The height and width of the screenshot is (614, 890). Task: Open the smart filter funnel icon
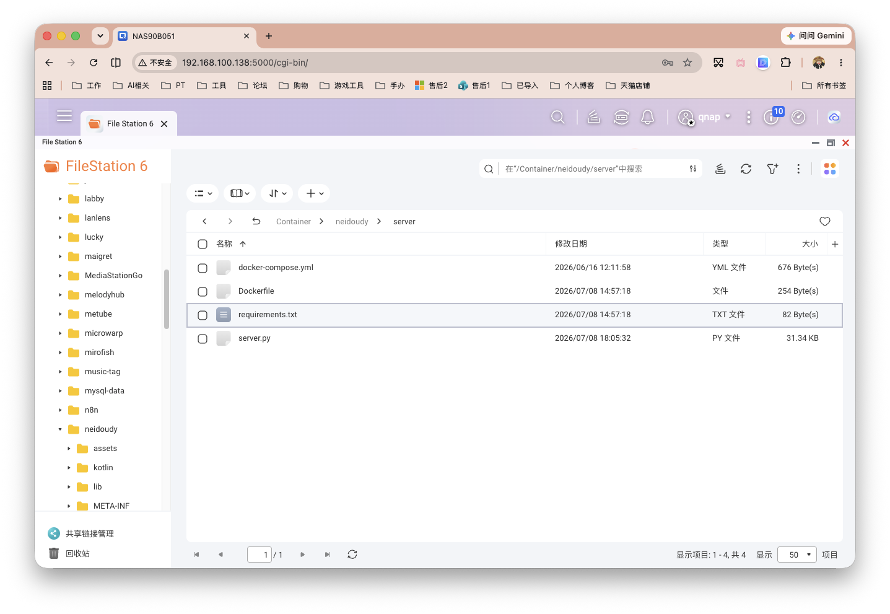pos(772,169)
